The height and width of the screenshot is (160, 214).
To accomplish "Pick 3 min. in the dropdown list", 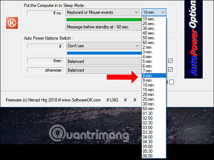I will 154,52.
